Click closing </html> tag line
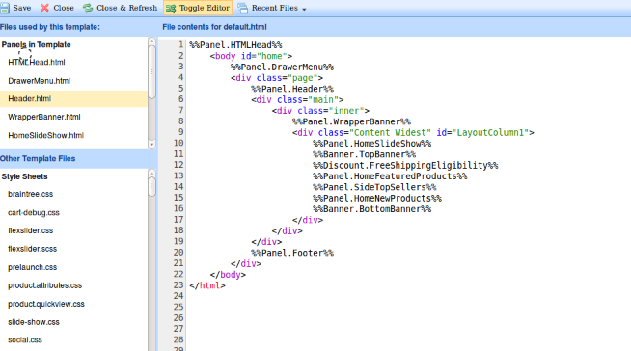Viewport: 631px width, 351px height. point(207,285)
